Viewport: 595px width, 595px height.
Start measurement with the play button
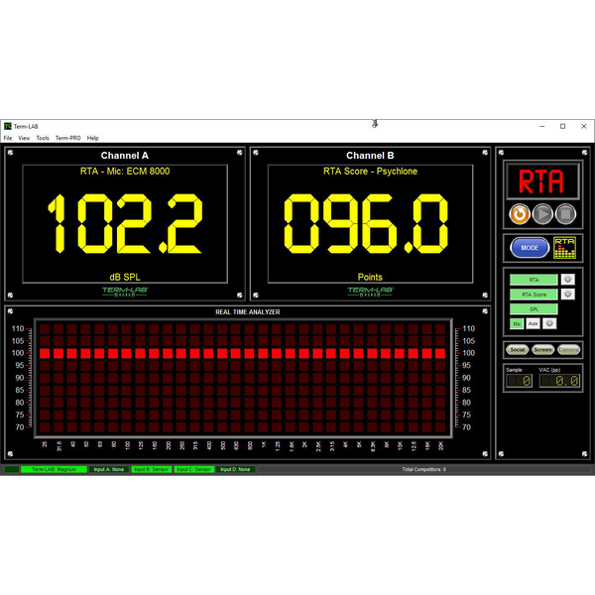pyautogui.click(x=542, y=214)
